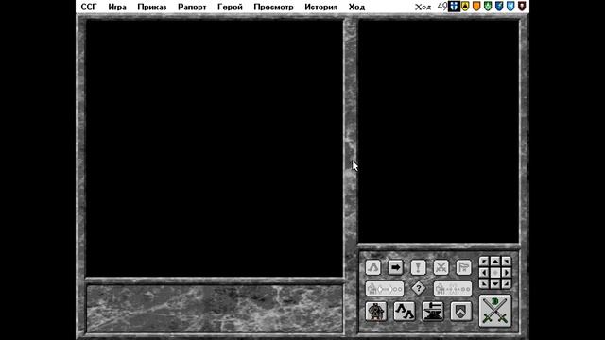Click the greyed goblet icon button
The width and height of the screenshot is (605, 340).
pos(418,267)
